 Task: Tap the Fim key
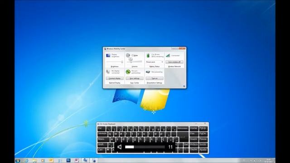point(193,134)
